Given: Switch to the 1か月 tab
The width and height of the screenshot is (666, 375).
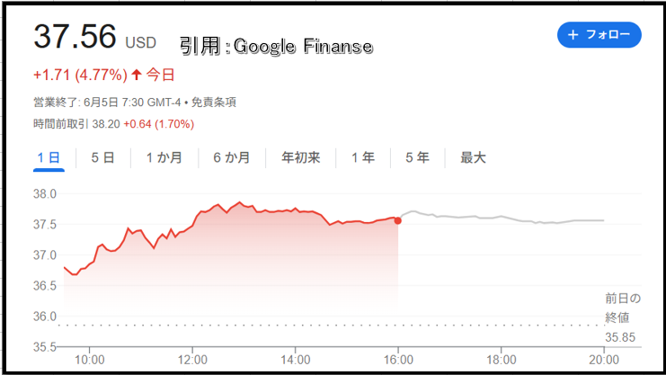Looking at the screenshot, I should [x=164, y=157].
